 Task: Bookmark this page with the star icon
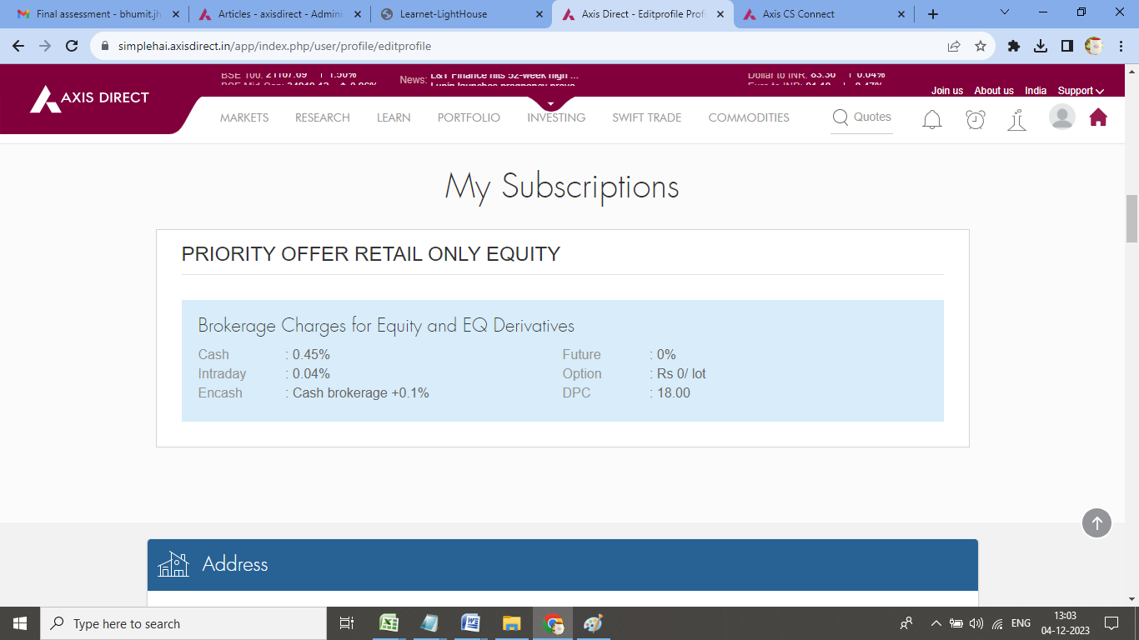981,46
